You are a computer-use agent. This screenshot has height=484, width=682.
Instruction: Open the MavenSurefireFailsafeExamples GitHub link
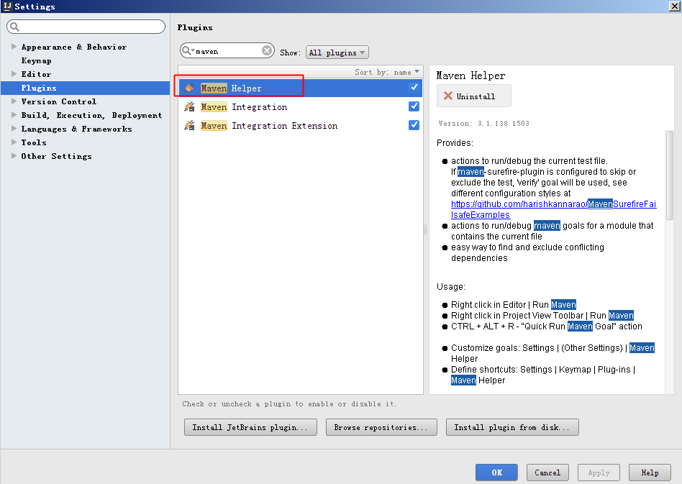[553, 209]
